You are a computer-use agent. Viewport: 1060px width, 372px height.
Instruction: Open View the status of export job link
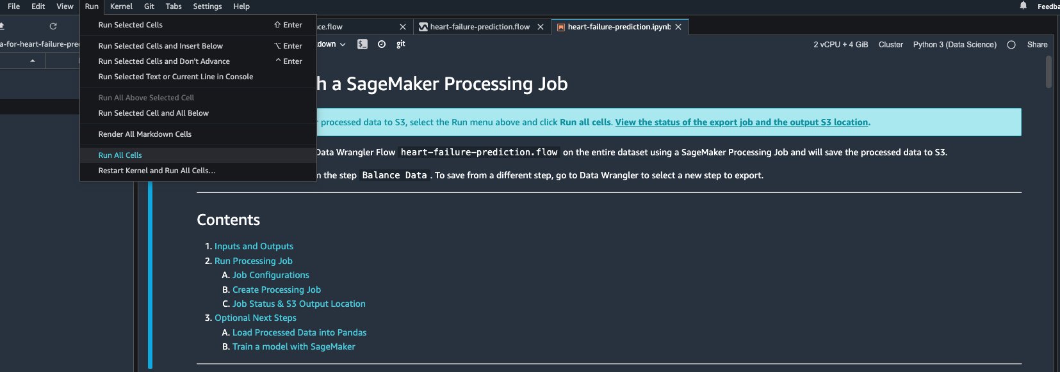coord(742,122)
